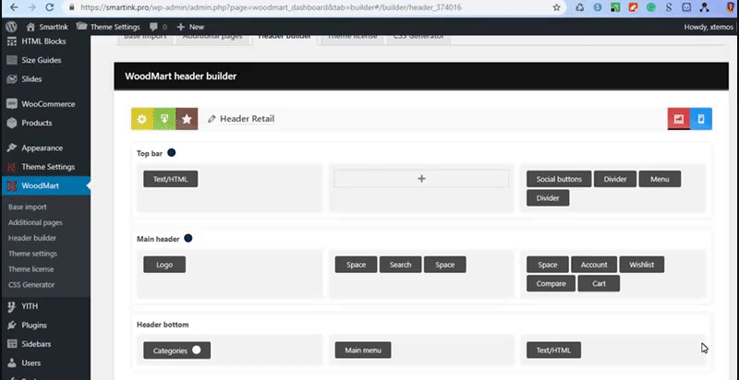Open New content menu in admin bar
This screenshot has height=380, width=739.
(190, 27)
